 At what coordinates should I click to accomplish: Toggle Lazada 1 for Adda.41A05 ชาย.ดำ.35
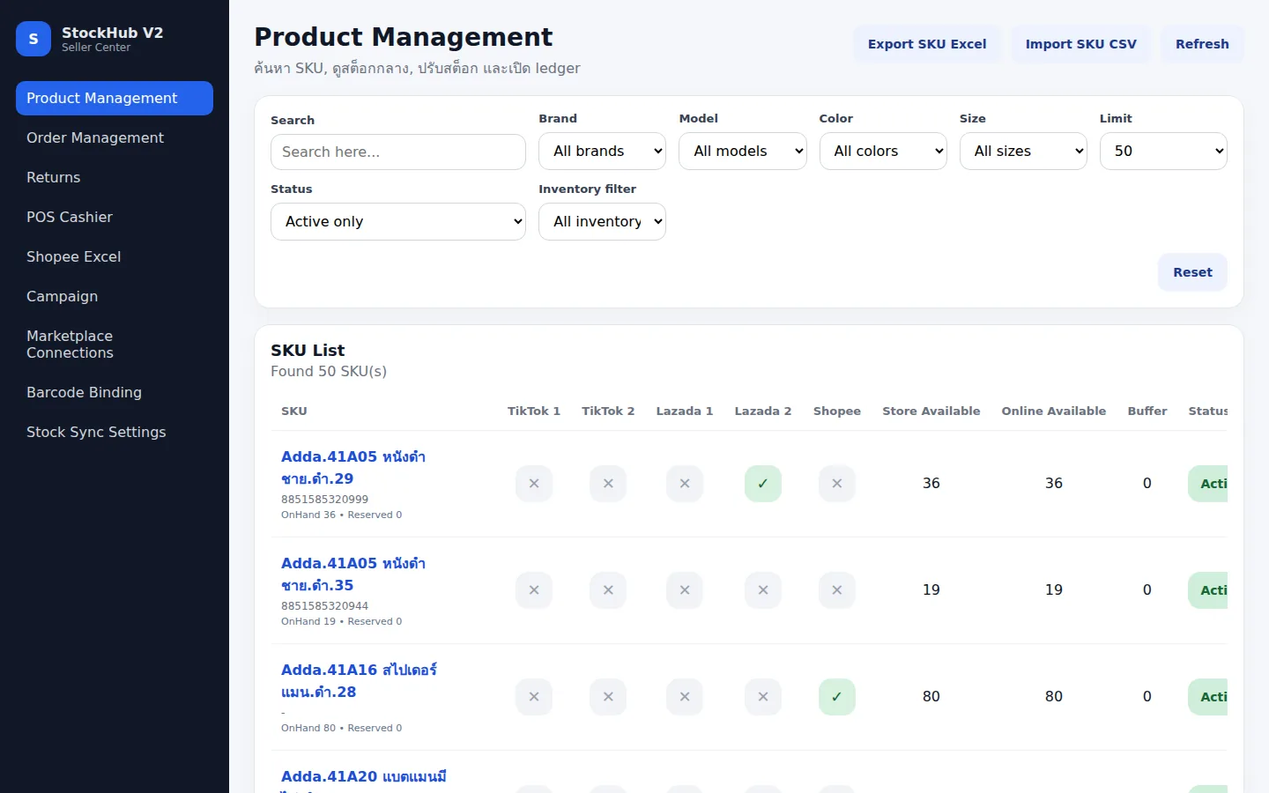685,590
